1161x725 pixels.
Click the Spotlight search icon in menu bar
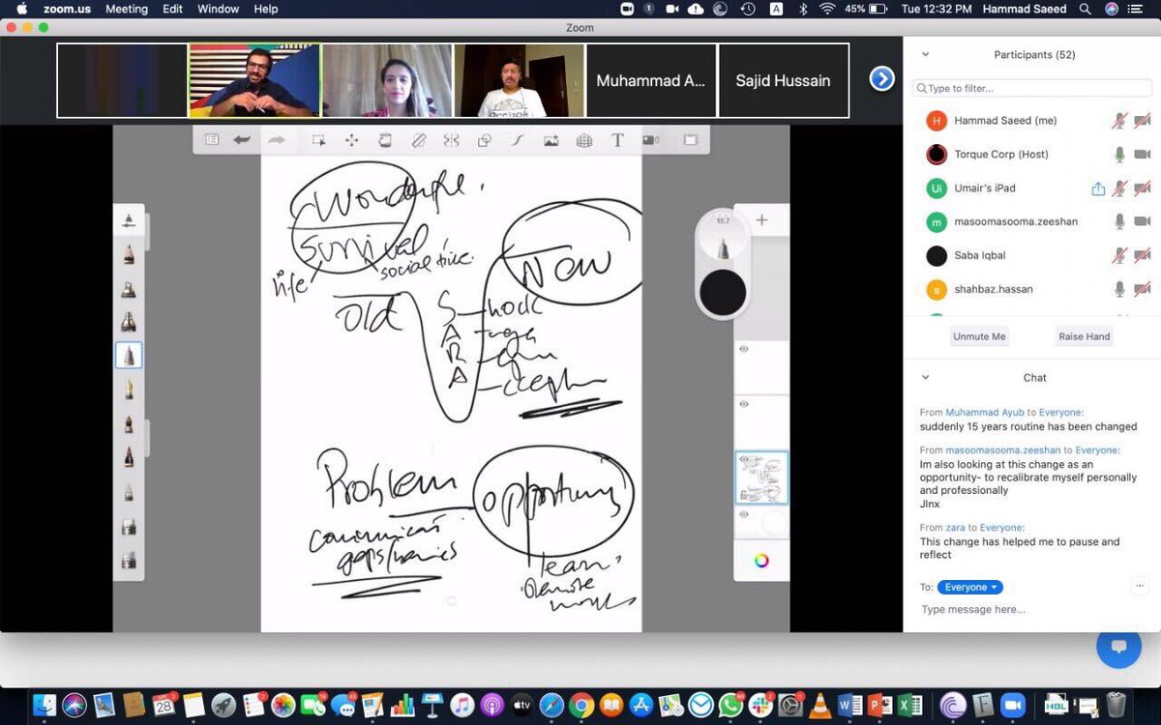(x=1086, y=9)
